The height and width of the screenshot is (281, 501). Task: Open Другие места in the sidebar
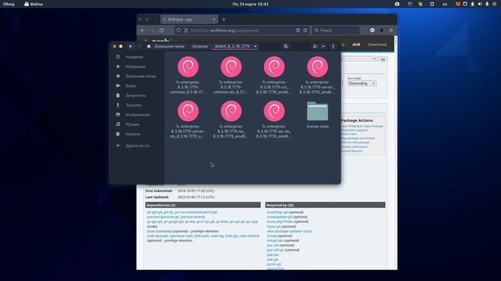coord(137,146)
